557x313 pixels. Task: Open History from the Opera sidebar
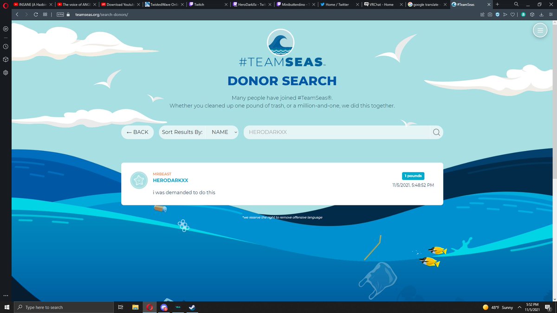coord(6,46)
